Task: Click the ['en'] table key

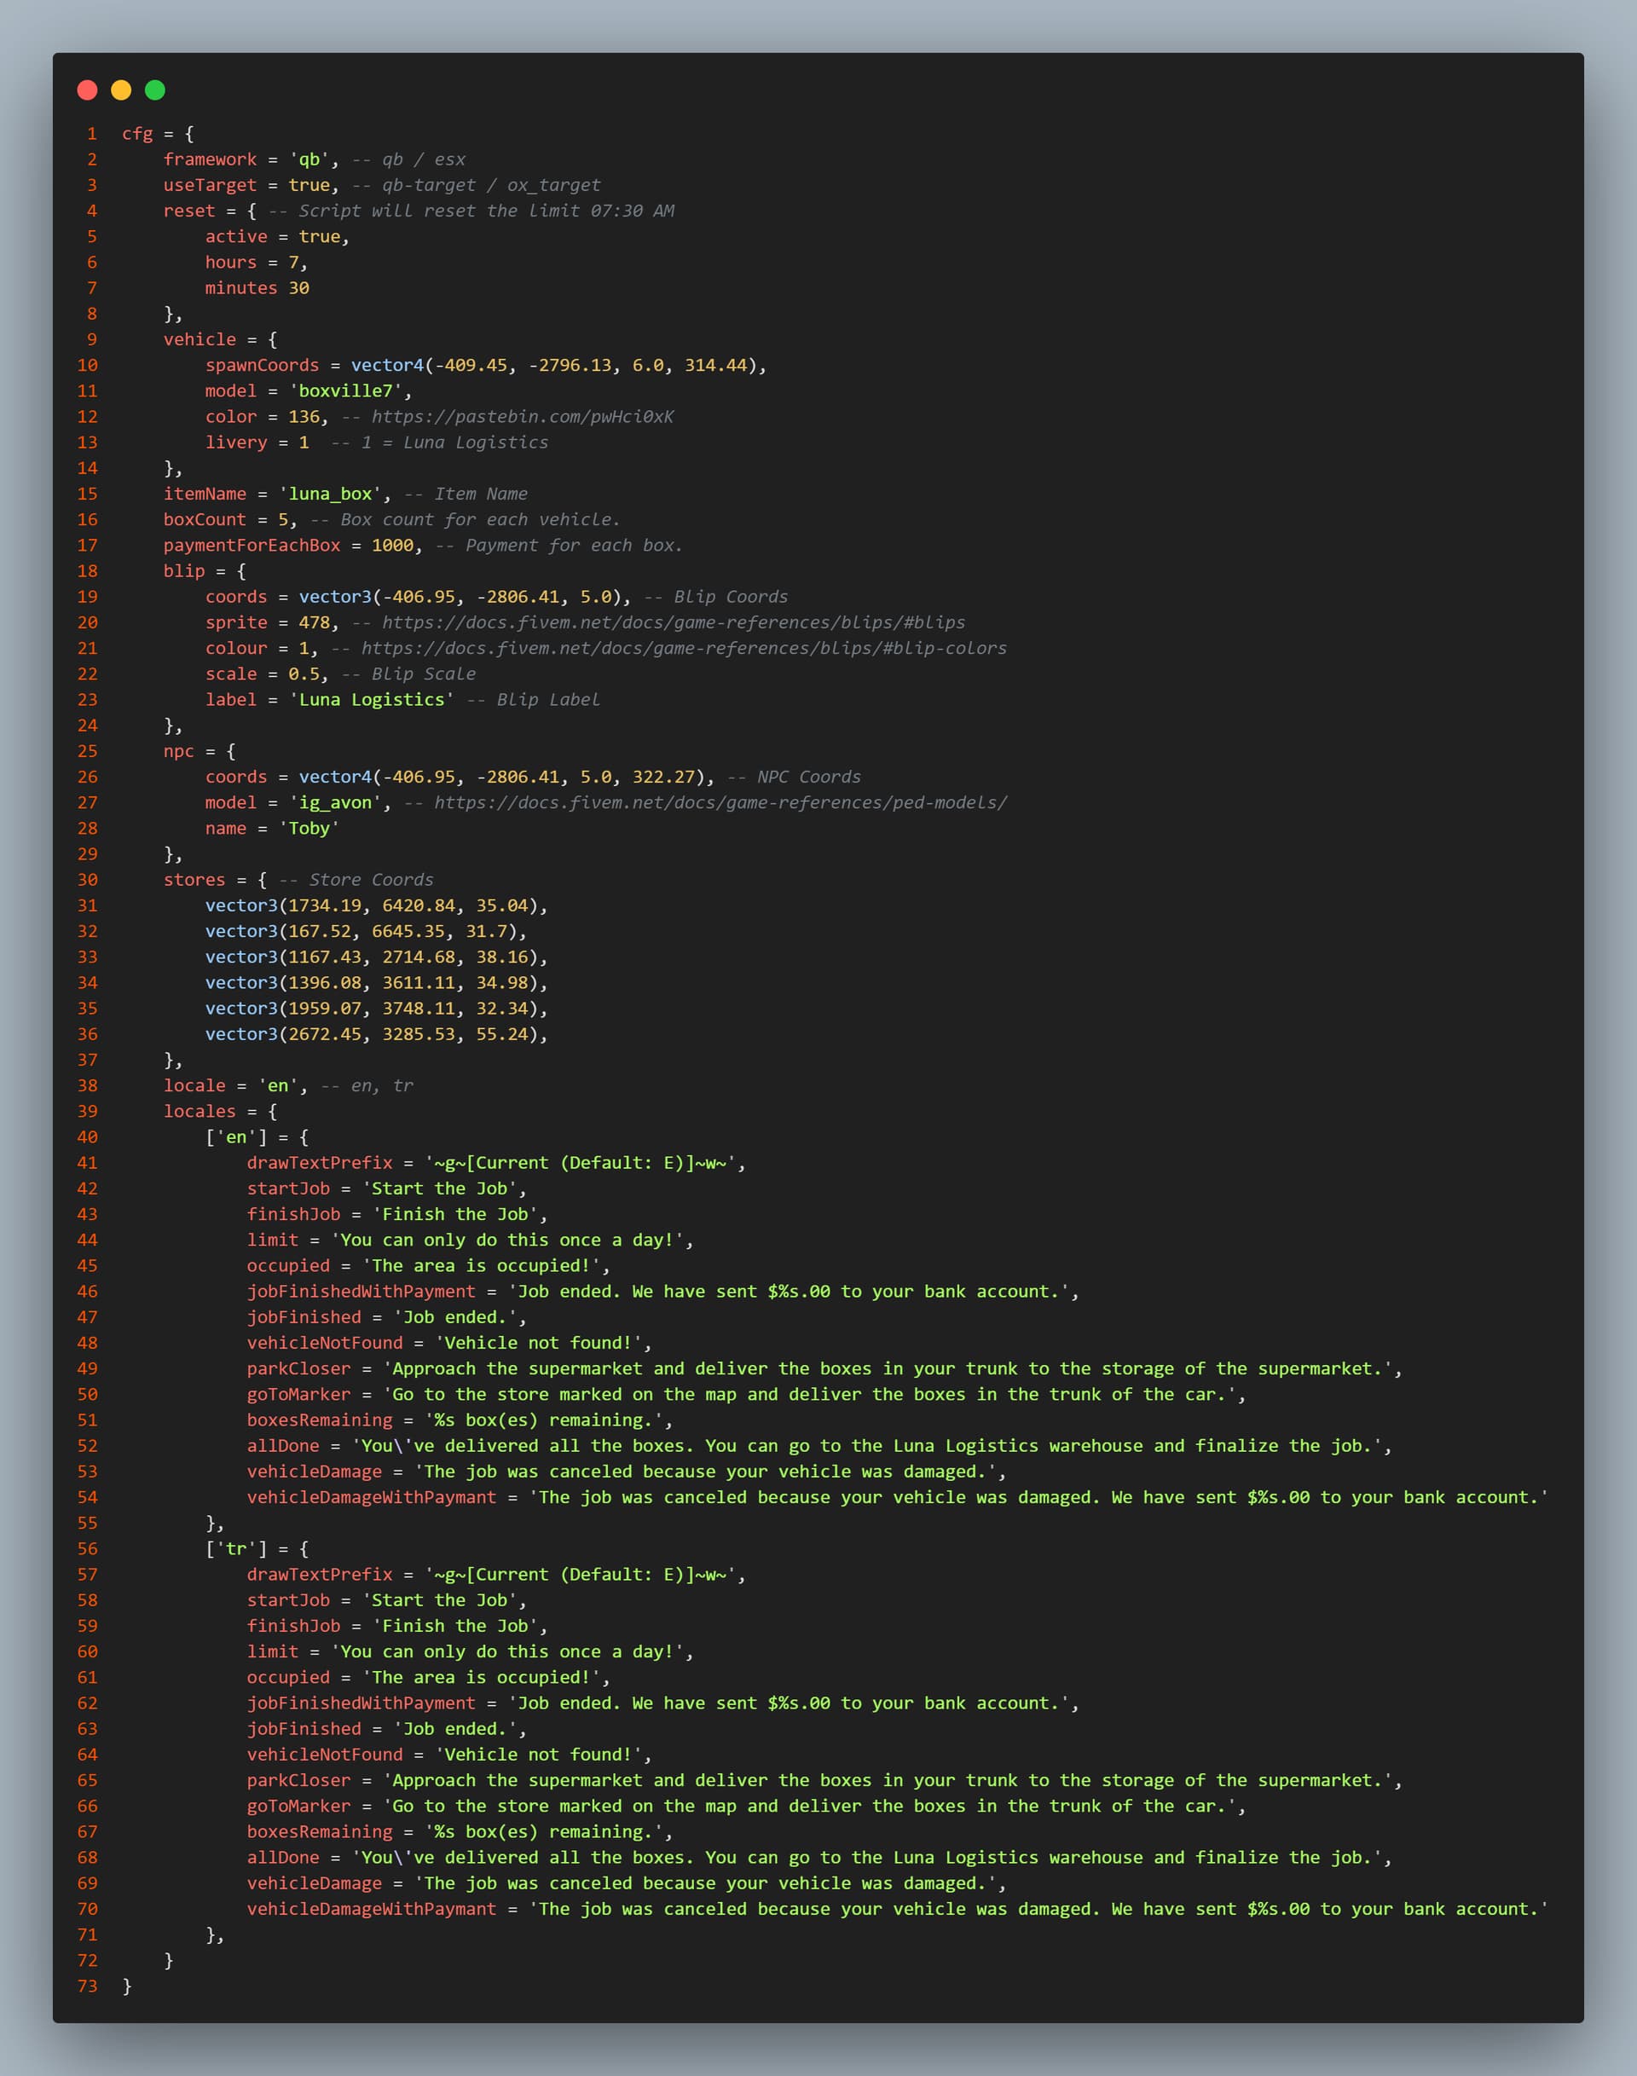Action: (x=237, y=1136)
